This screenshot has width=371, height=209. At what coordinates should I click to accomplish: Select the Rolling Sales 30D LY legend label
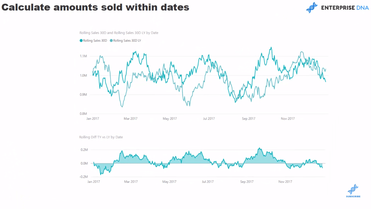tap(127, 41)
